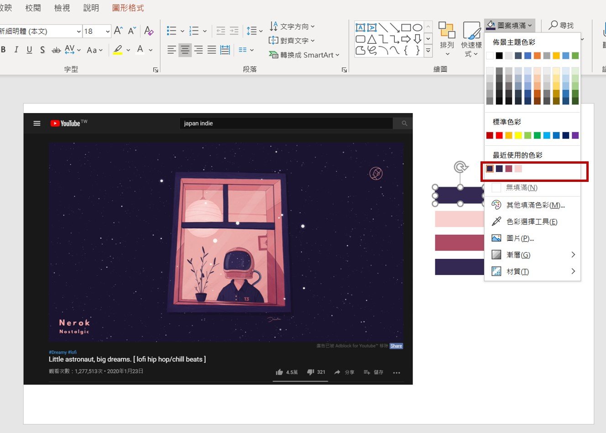Viewport: 606px width, 433px height.
Task: Open the Help ribbon tab
Action: pyautogui.click(x=91, y=8)
